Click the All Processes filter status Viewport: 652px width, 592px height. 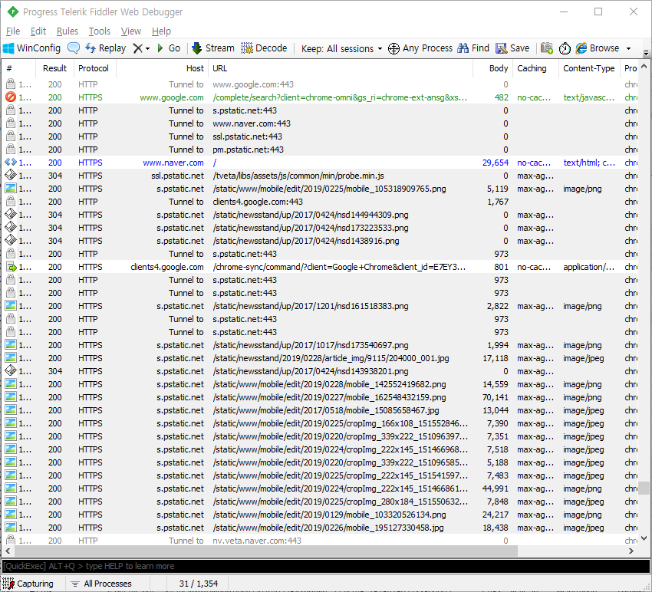101,584
